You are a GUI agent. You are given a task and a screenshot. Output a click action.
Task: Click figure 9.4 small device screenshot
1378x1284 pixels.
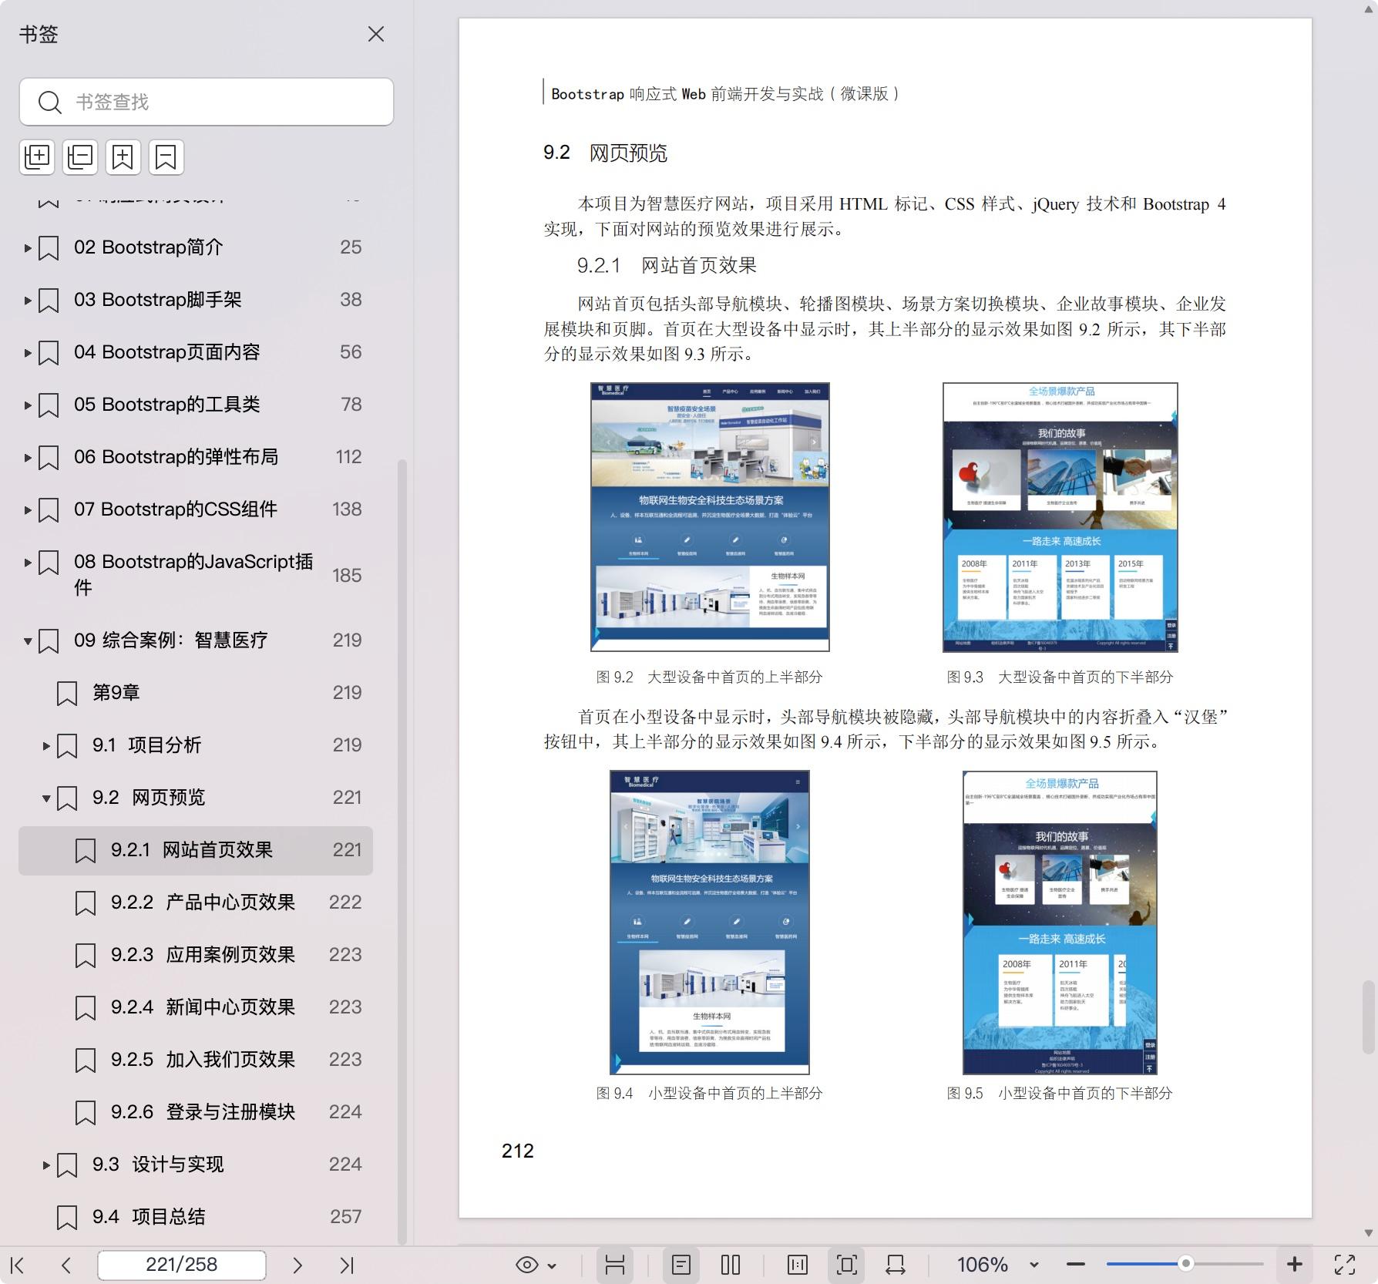710,923
